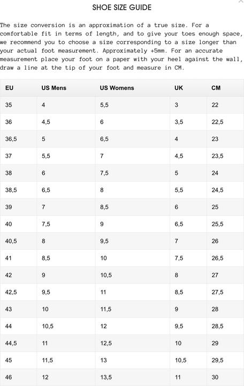Screen dimensions: 244x386
Task: Click the EU 36,5 cell
Action: pyautogui.click(x=11, y=139)
